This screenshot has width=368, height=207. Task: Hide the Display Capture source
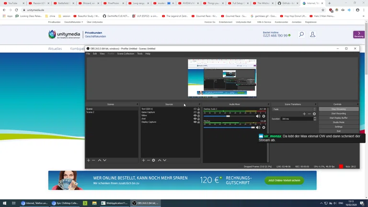(195, 122)
